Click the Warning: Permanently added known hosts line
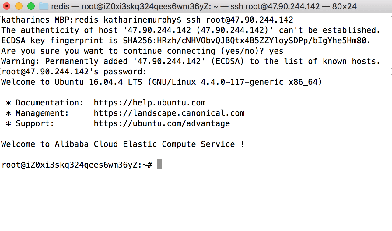The height and width of the screenshot is (231, 392). (x=191, y=61)
